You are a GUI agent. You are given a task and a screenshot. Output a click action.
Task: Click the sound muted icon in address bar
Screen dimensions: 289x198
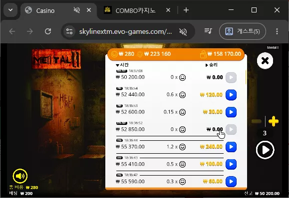click(x=183, y=32)
